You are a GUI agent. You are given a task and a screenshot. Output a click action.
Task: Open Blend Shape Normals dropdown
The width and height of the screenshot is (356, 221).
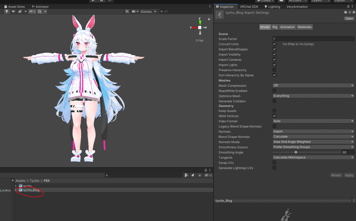tap(313, 137)
